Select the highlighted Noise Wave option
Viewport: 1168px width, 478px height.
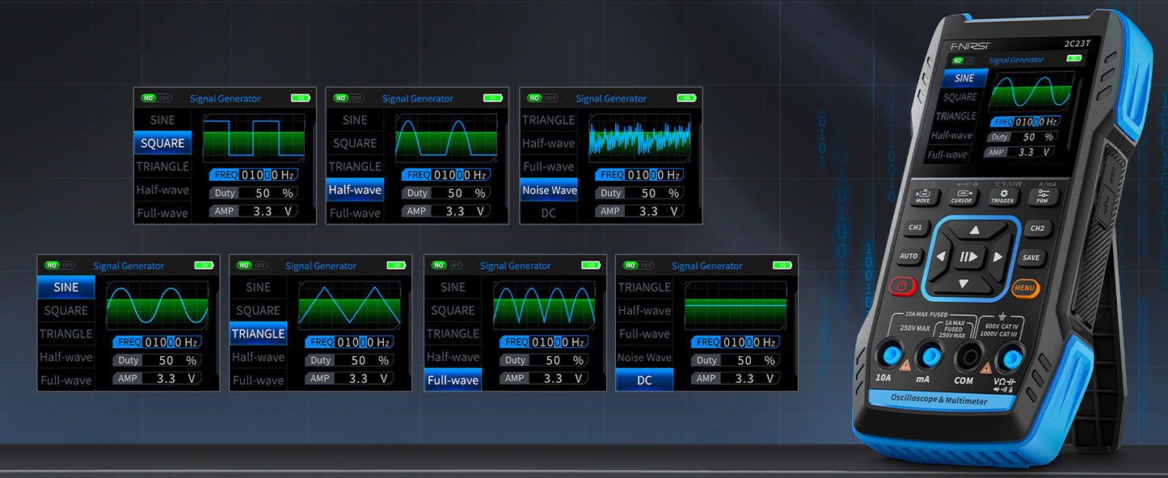click(x=550, y=191)
